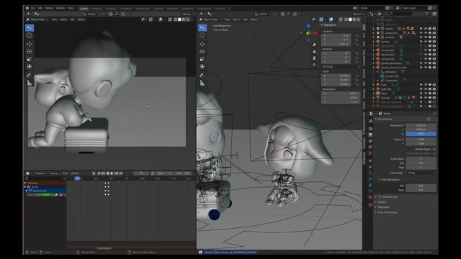Toggle the Render Region checkbox
Image resolution: width=461 pixels, height=259 pixels.
coord(434,149)
